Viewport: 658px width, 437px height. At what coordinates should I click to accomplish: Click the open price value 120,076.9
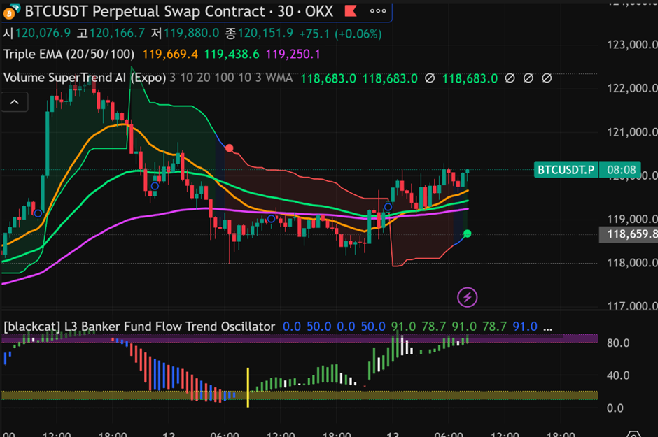[43, 34]
